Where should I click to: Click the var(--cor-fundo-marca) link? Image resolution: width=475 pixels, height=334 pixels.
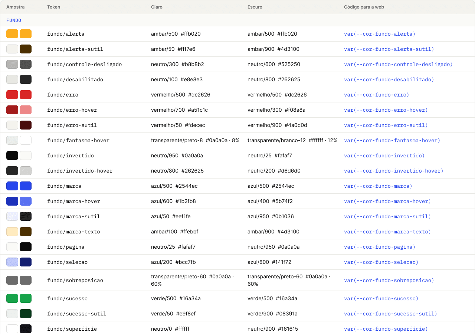[x=378, y=186]
